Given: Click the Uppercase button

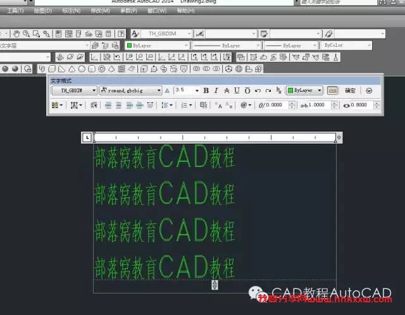Looking at the screenshot, I should click(218, 105).
